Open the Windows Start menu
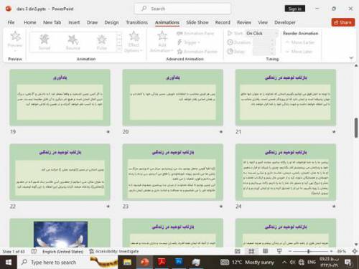Screen dimensions: 359x269 click(x=9, y=263)
